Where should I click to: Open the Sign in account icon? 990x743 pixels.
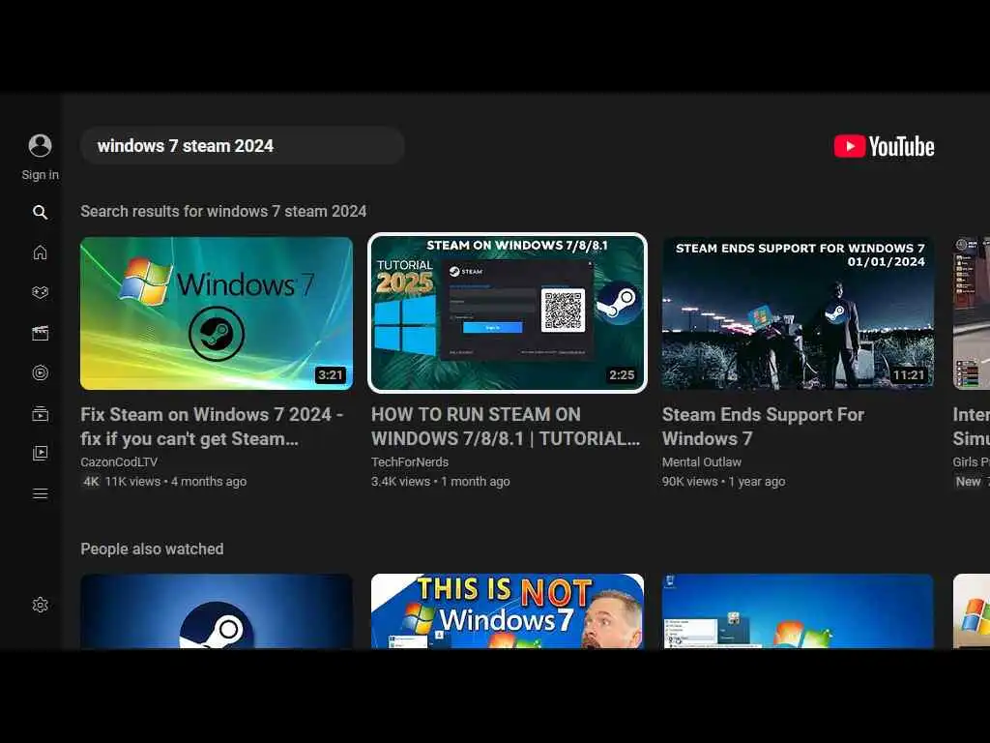click(40, 145)
